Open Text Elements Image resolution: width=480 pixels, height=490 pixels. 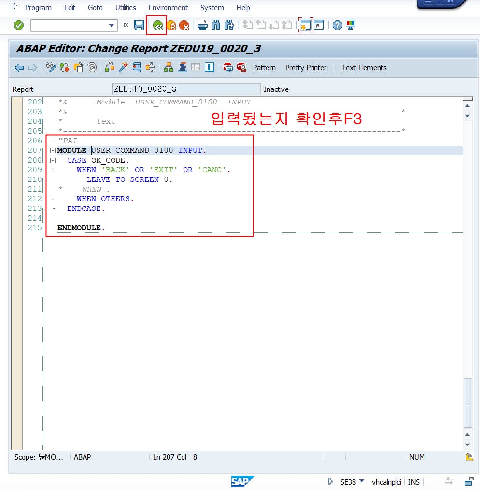point(364,68)
